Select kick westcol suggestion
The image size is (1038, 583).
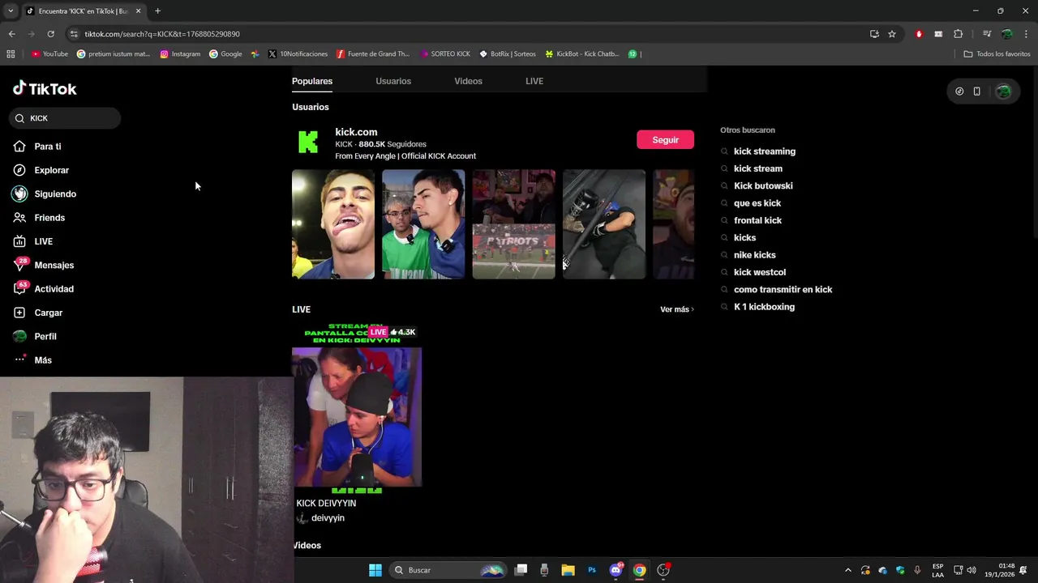[x=760, y=272]
